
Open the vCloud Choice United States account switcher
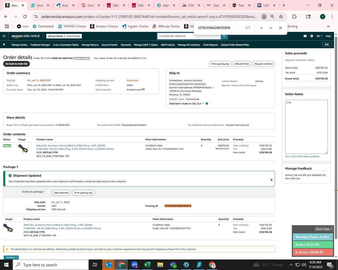pos(64,36)
